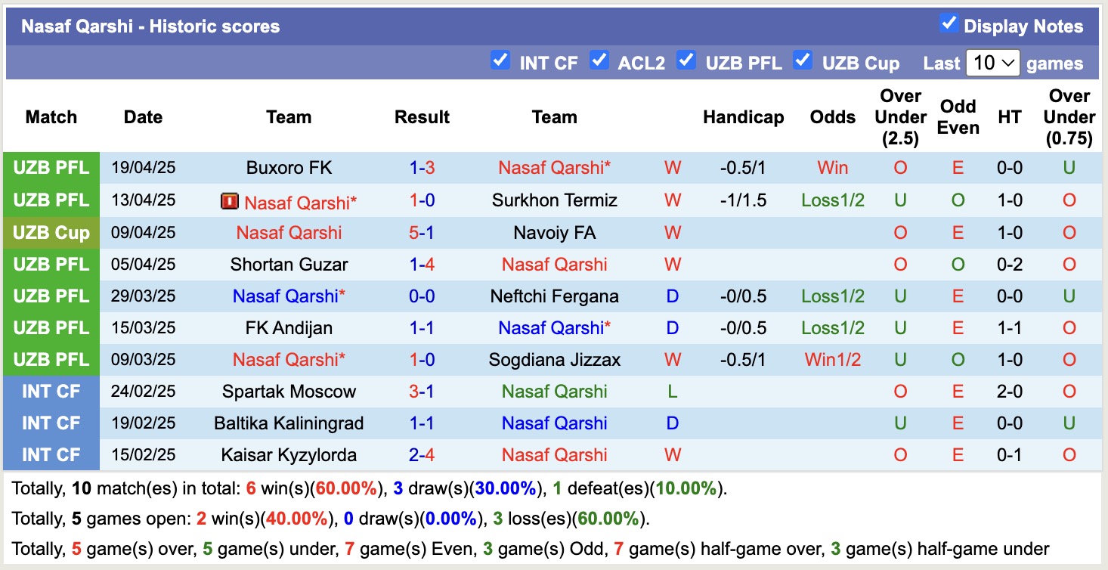1108x570 pixels.
Task: Uncheck the ACL2 competition checkbox
Action: click(599, 60)
